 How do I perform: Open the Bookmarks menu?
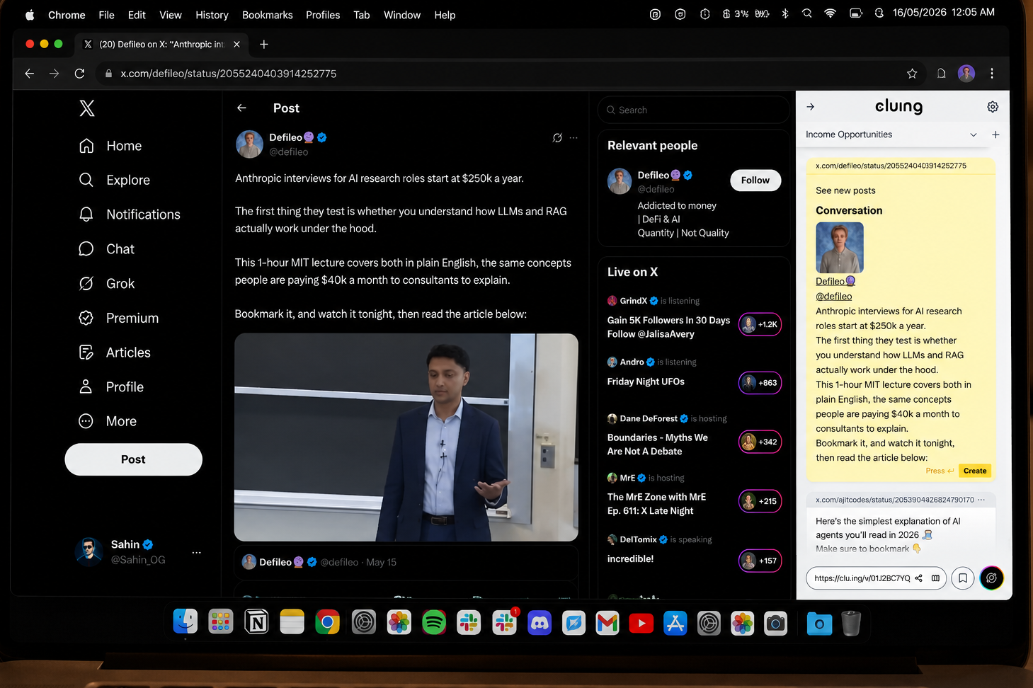tap(268, 15)
